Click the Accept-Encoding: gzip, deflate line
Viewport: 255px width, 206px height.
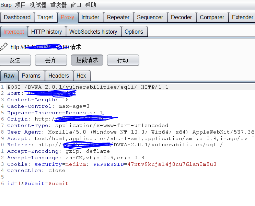59,151
